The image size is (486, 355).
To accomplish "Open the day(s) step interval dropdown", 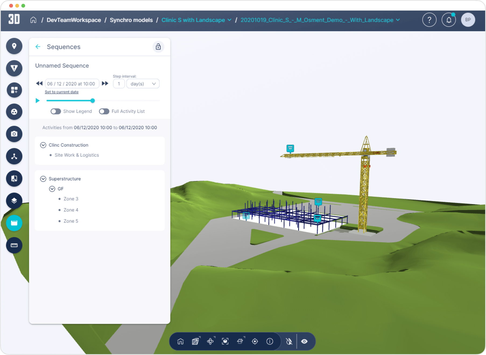I will pos(143,84).
